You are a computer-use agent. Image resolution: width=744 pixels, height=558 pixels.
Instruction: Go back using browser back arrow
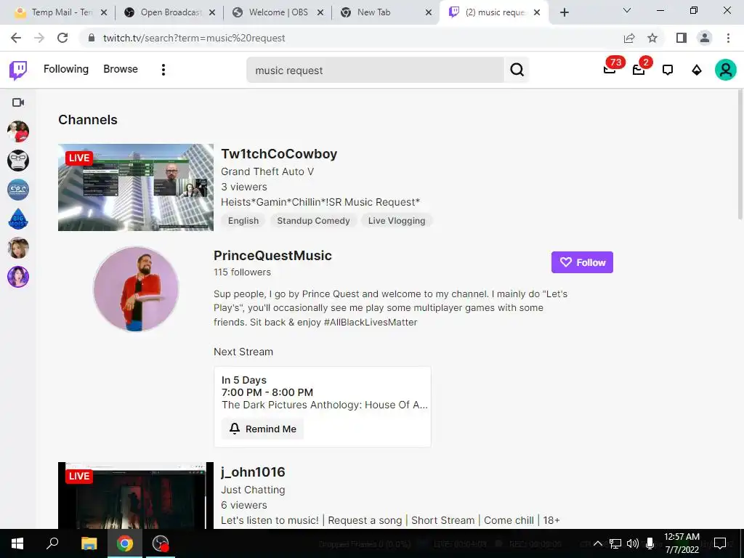coord(16,38)
